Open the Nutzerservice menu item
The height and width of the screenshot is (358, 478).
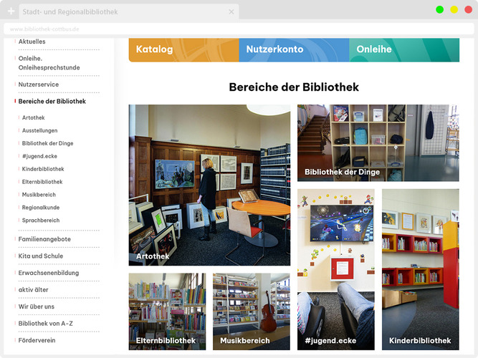point(39,84)
